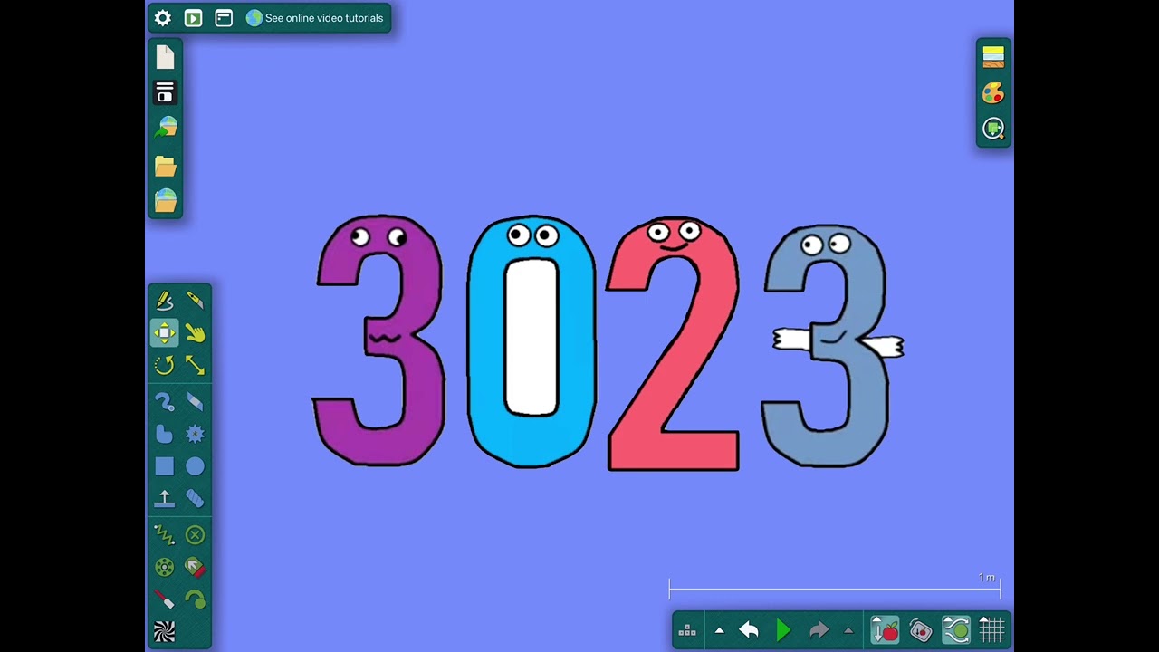Toggle air friction on or off
Screen dimensions: 1159x652
(956, 630)
